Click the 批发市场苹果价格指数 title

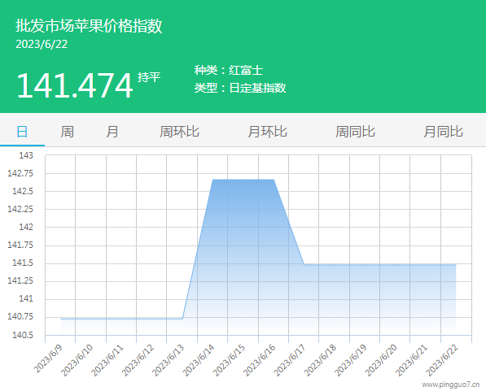pyautogui.click(x=89, y=26)
